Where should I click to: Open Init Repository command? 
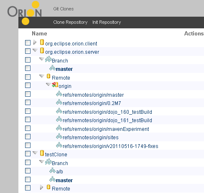pos(107,22)
